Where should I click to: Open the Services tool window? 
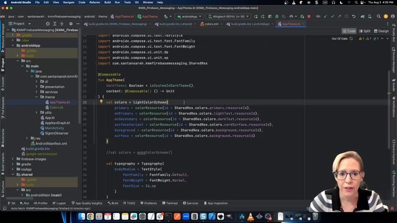click(190, 203)
